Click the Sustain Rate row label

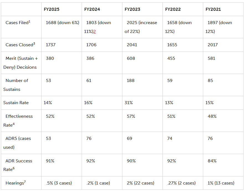point(16,103)
